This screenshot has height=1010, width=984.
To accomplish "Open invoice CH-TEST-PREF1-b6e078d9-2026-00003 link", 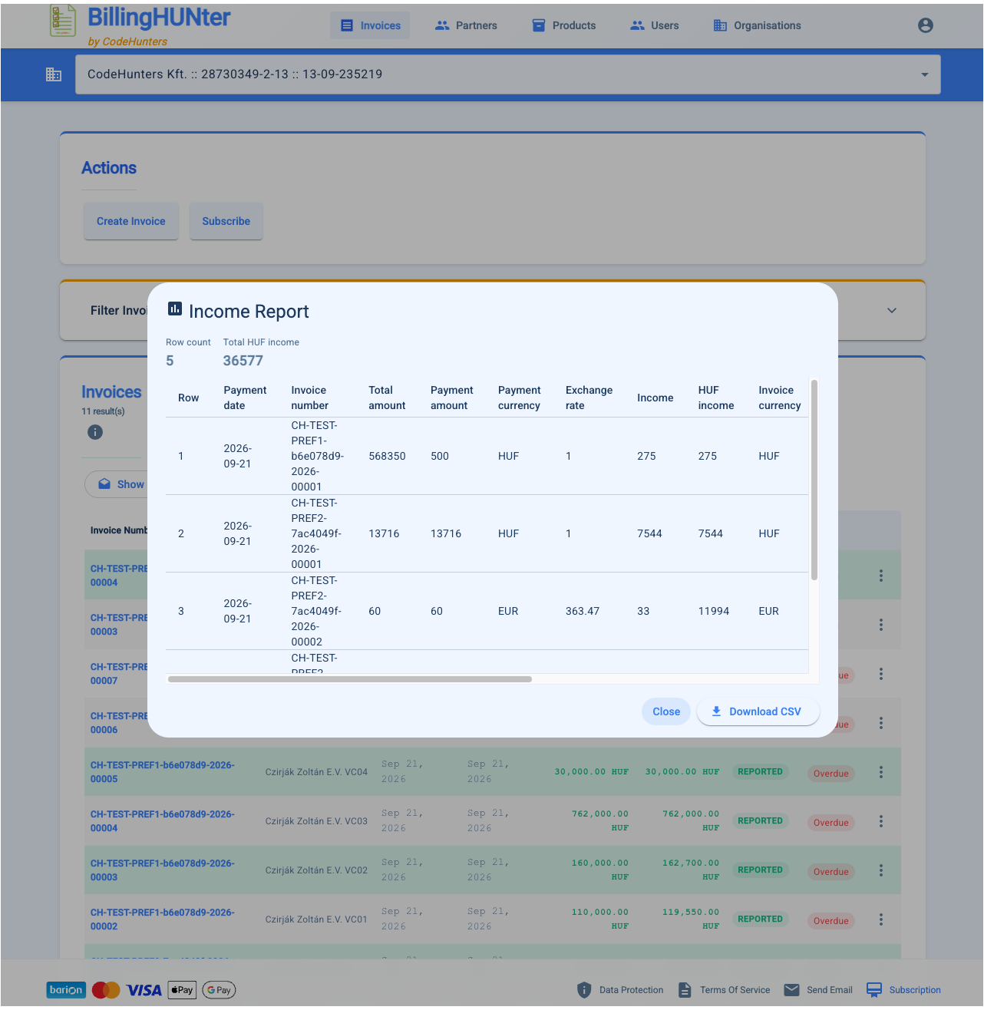I will pyautogui.click(x=163, y=870).
